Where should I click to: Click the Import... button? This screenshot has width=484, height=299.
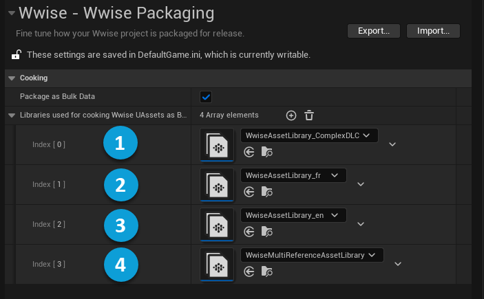[433, 31]
